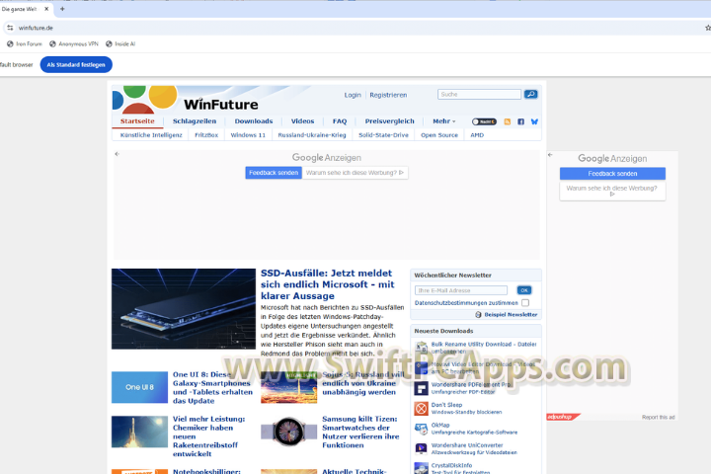The image size is (711, 474).
Task: Open Raketentreibstoff Chemiker article headline
Action: pos(209,435)
